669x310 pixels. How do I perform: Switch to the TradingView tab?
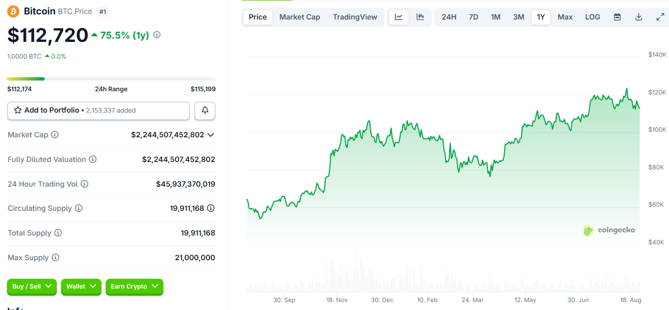point(355,17)
